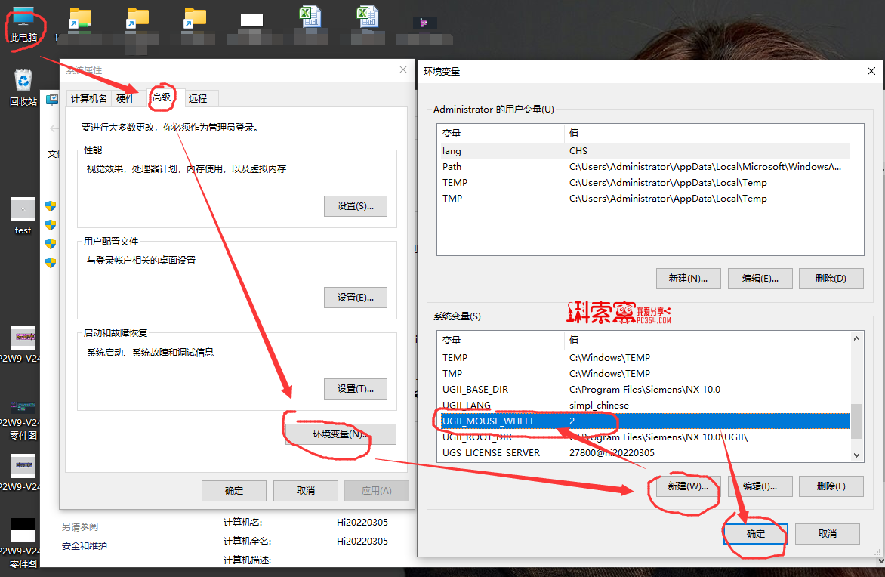Click 编辑(E)... for user variables
Screen dimensions: 885x577
(x=760, y=278)
